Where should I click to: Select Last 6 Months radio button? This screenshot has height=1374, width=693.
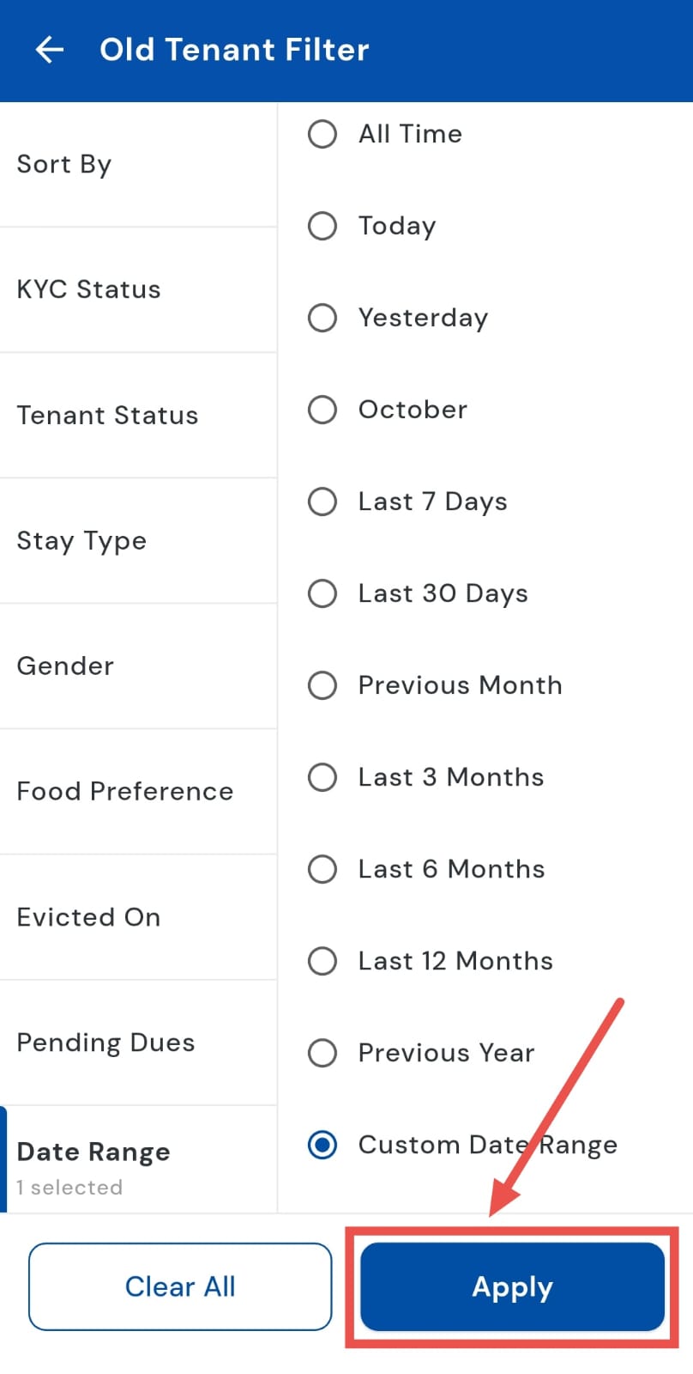(x=322, y=869)
